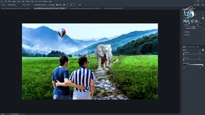205x115 pixels.
Task: Switch to the Motion Effects tab
Action: pyautogui.click(x=192, y=47)
